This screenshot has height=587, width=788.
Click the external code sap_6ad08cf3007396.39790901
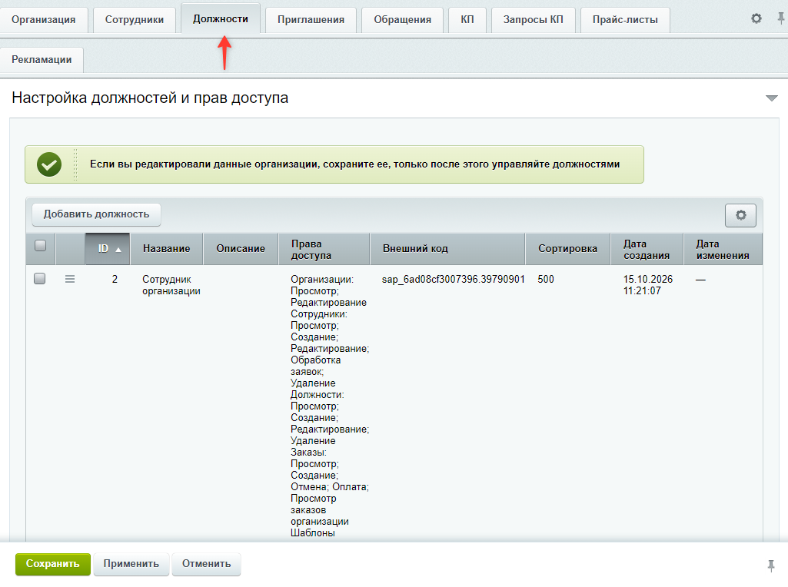[454, 279]
